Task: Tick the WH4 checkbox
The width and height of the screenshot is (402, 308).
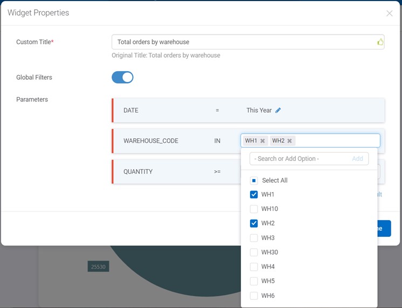Action: [x=254, y=267]
